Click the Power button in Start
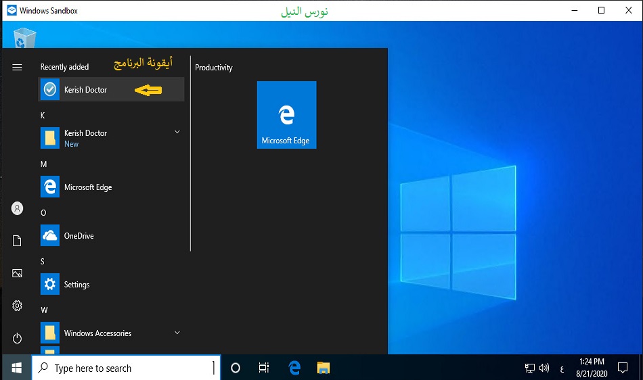643x380 pixels. tap(18, 338)
